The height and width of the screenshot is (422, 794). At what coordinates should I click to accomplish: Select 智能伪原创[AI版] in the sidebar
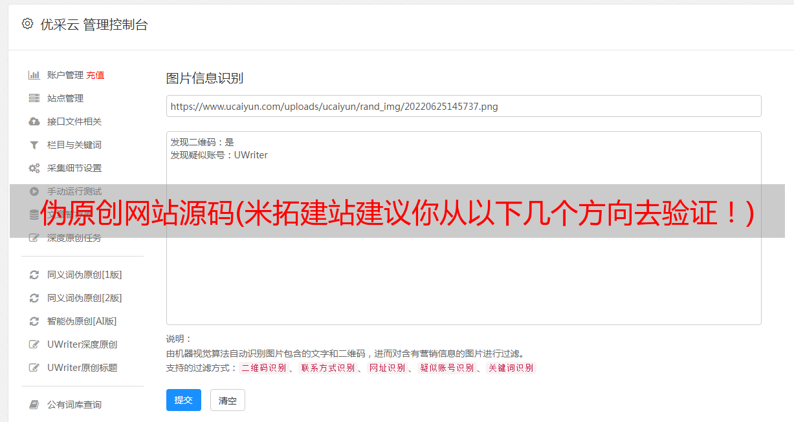point(82,321)
